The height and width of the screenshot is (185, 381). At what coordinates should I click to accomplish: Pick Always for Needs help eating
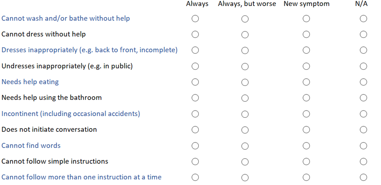[195, 82]
